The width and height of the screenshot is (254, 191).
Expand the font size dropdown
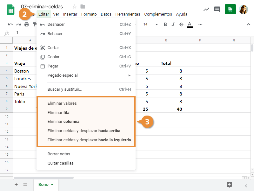tap(157, 25)
